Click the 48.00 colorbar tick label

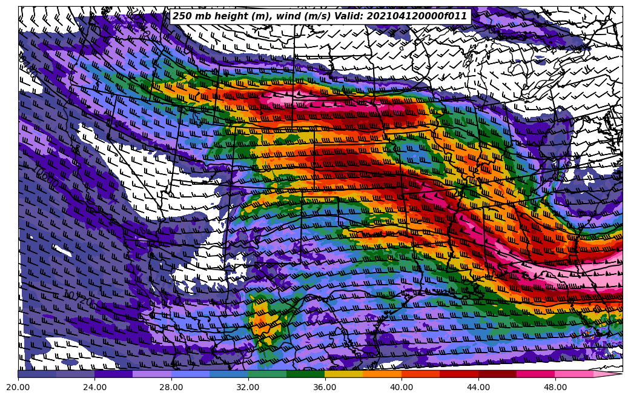555,386
